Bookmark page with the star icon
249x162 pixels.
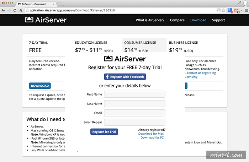[223, 10]
